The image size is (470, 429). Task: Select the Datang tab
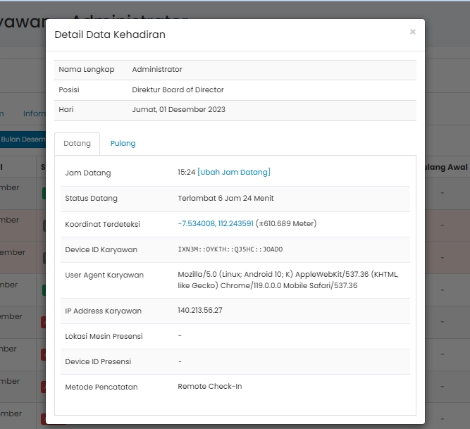pyautogui.click(x=77, y=143)
